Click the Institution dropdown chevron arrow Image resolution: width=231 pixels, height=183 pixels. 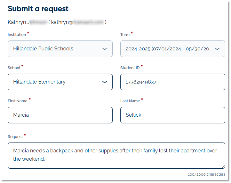coord(104,49)
